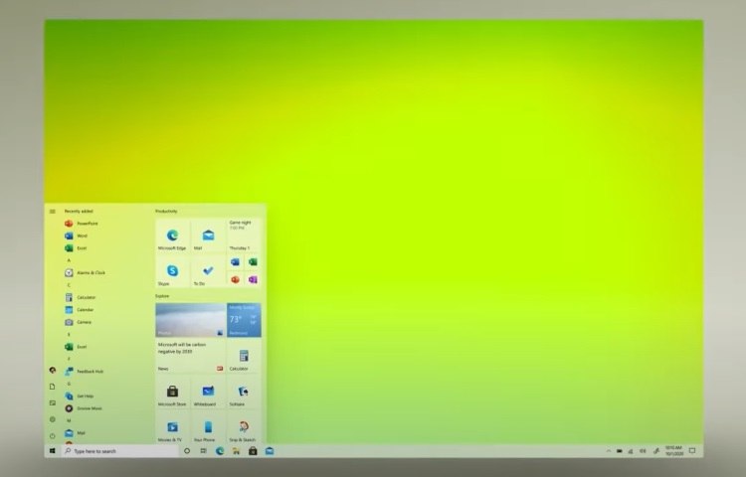This screenshot has width=746, height=477.
Task: Click the Power button in Start
Action: click(53, 435)
